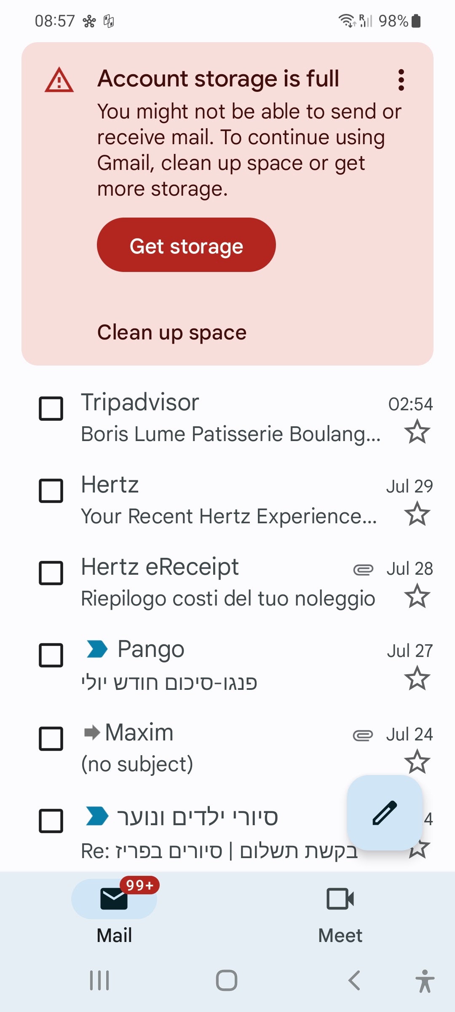
Task: Star the Pango email
Action: (417, 678)
